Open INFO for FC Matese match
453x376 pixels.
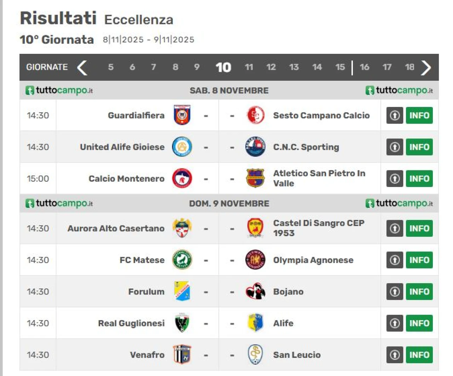coord(419,260)
